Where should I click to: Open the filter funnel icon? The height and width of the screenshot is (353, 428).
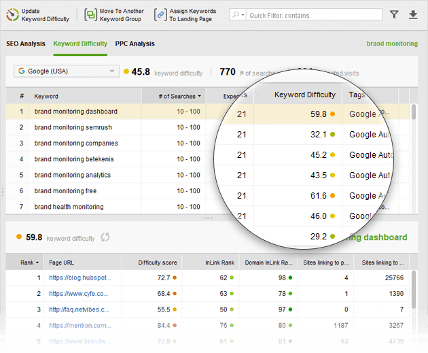point(395,14)
